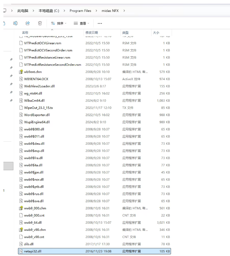The height and width of the screenshot is (256, 230).
Task: Click the wb9ent.chm help file icon
Action: point(21,72)
